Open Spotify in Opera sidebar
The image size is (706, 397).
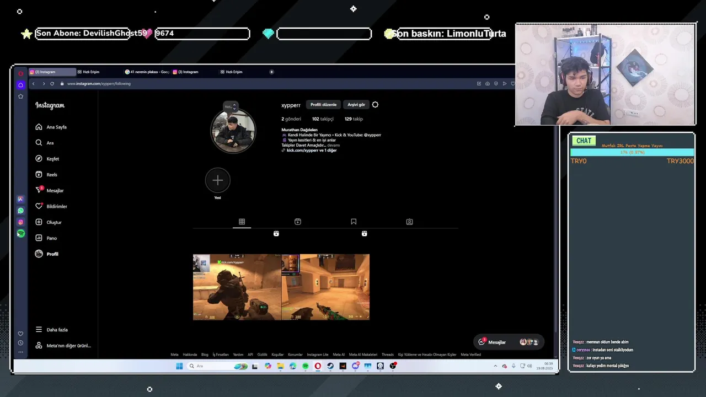pos(20,234)
